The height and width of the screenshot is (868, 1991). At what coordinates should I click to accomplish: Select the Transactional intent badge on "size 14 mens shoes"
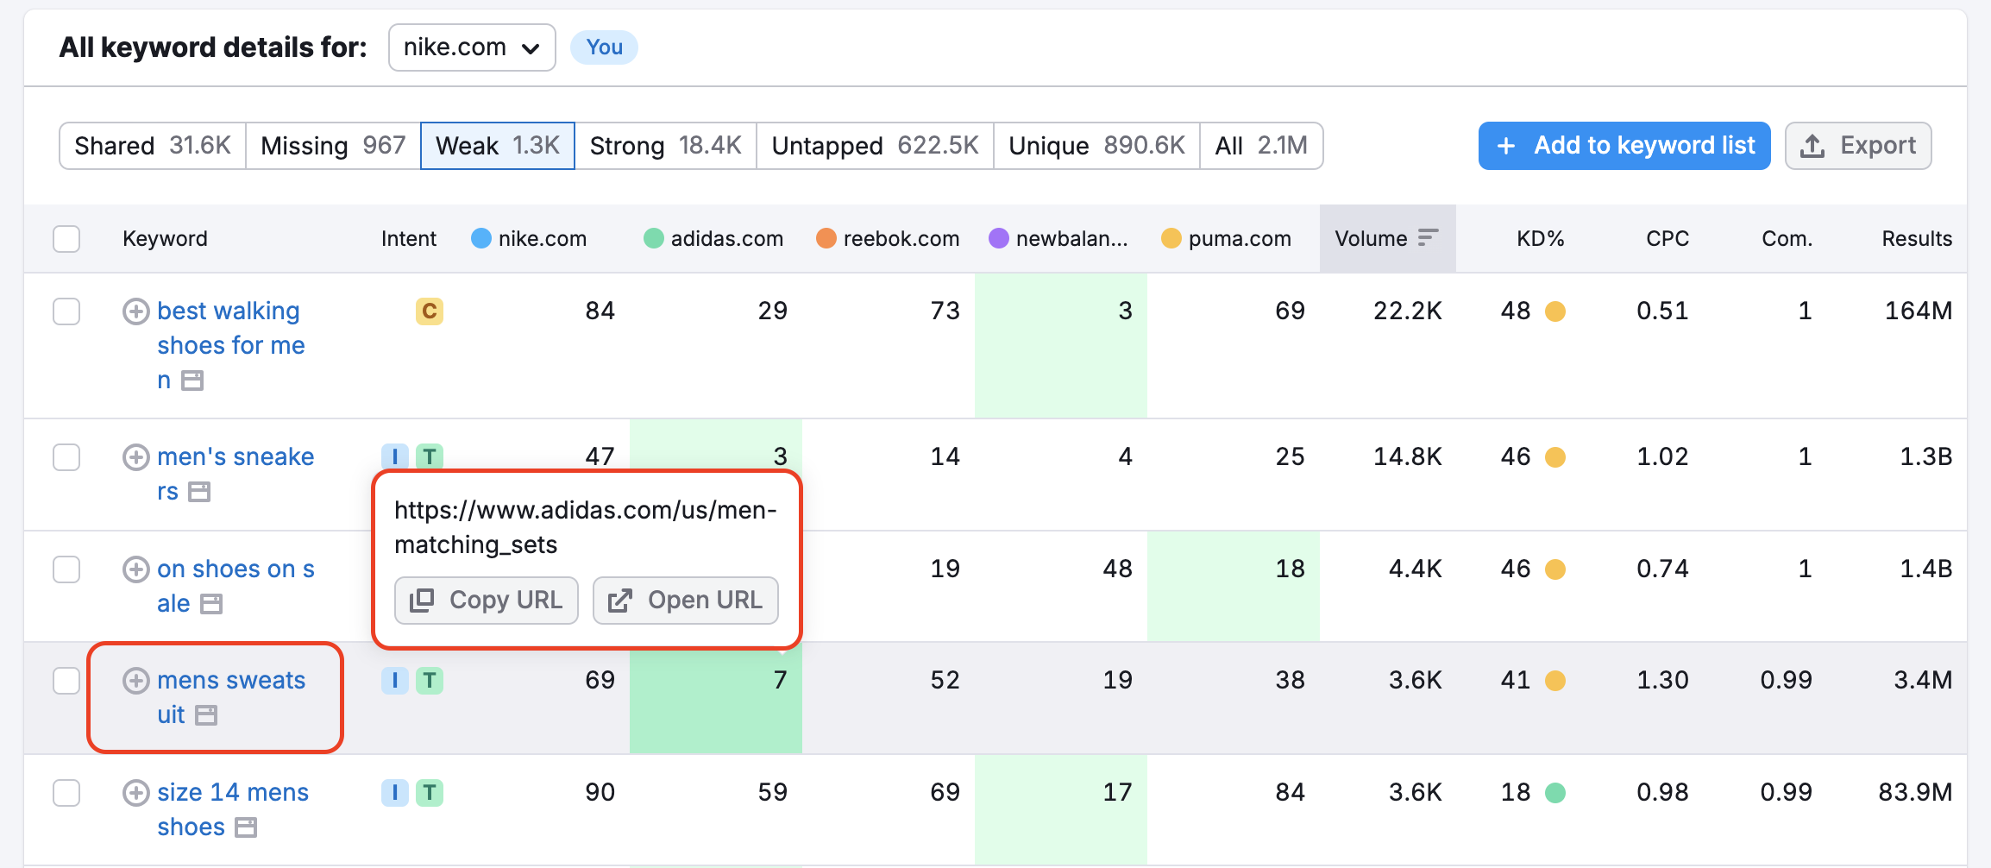point(431,792)
